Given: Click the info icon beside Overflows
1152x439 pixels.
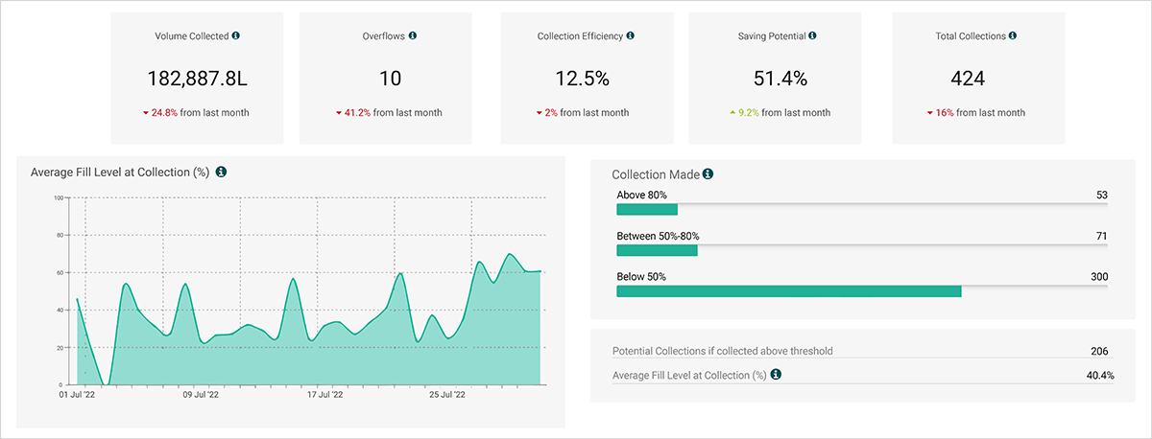Looking at the screenshot, I should 413,35.
